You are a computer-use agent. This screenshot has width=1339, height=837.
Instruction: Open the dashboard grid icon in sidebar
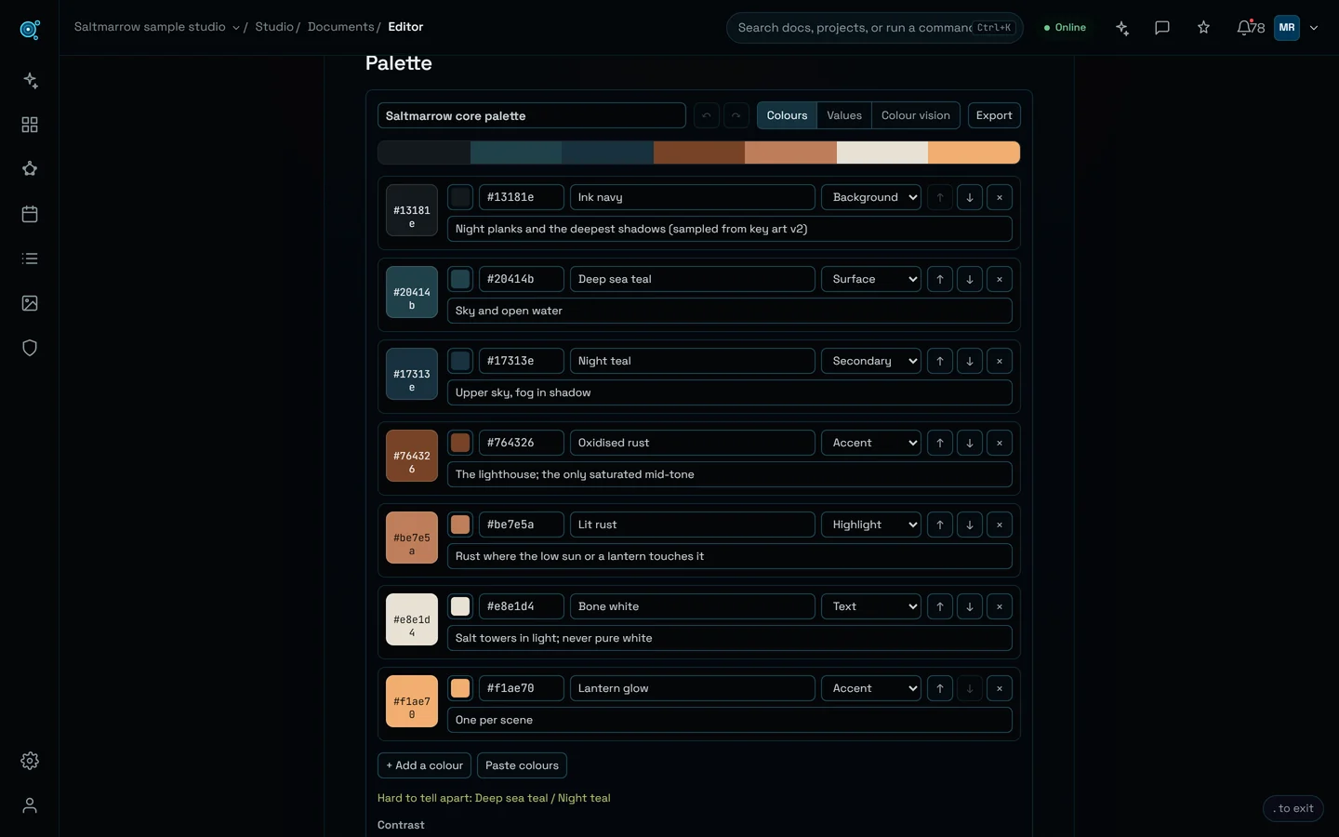(x=30, y=125)
